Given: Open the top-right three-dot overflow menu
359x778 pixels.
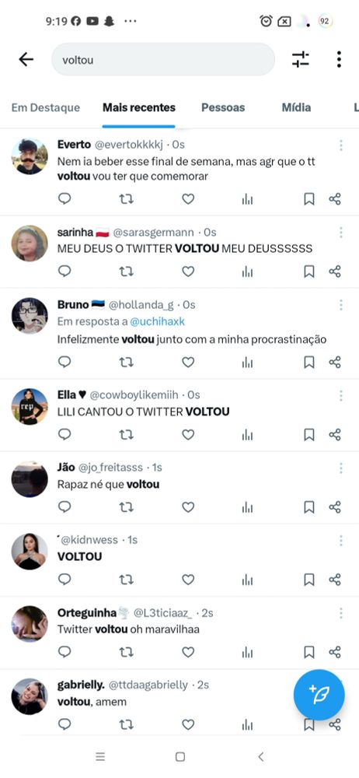Looking at the screenshot, I should (339, 59).
